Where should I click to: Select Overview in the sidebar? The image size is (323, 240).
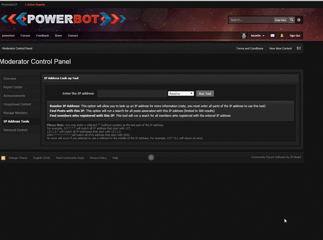tap(20, 79)
